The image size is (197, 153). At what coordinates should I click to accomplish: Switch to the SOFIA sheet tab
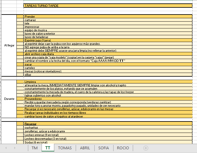click(x=104, y=148)
